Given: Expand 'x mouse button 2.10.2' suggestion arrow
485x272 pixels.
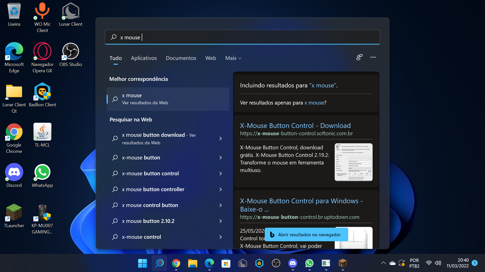Looking at the screenshot, I should tap(221, 221).
